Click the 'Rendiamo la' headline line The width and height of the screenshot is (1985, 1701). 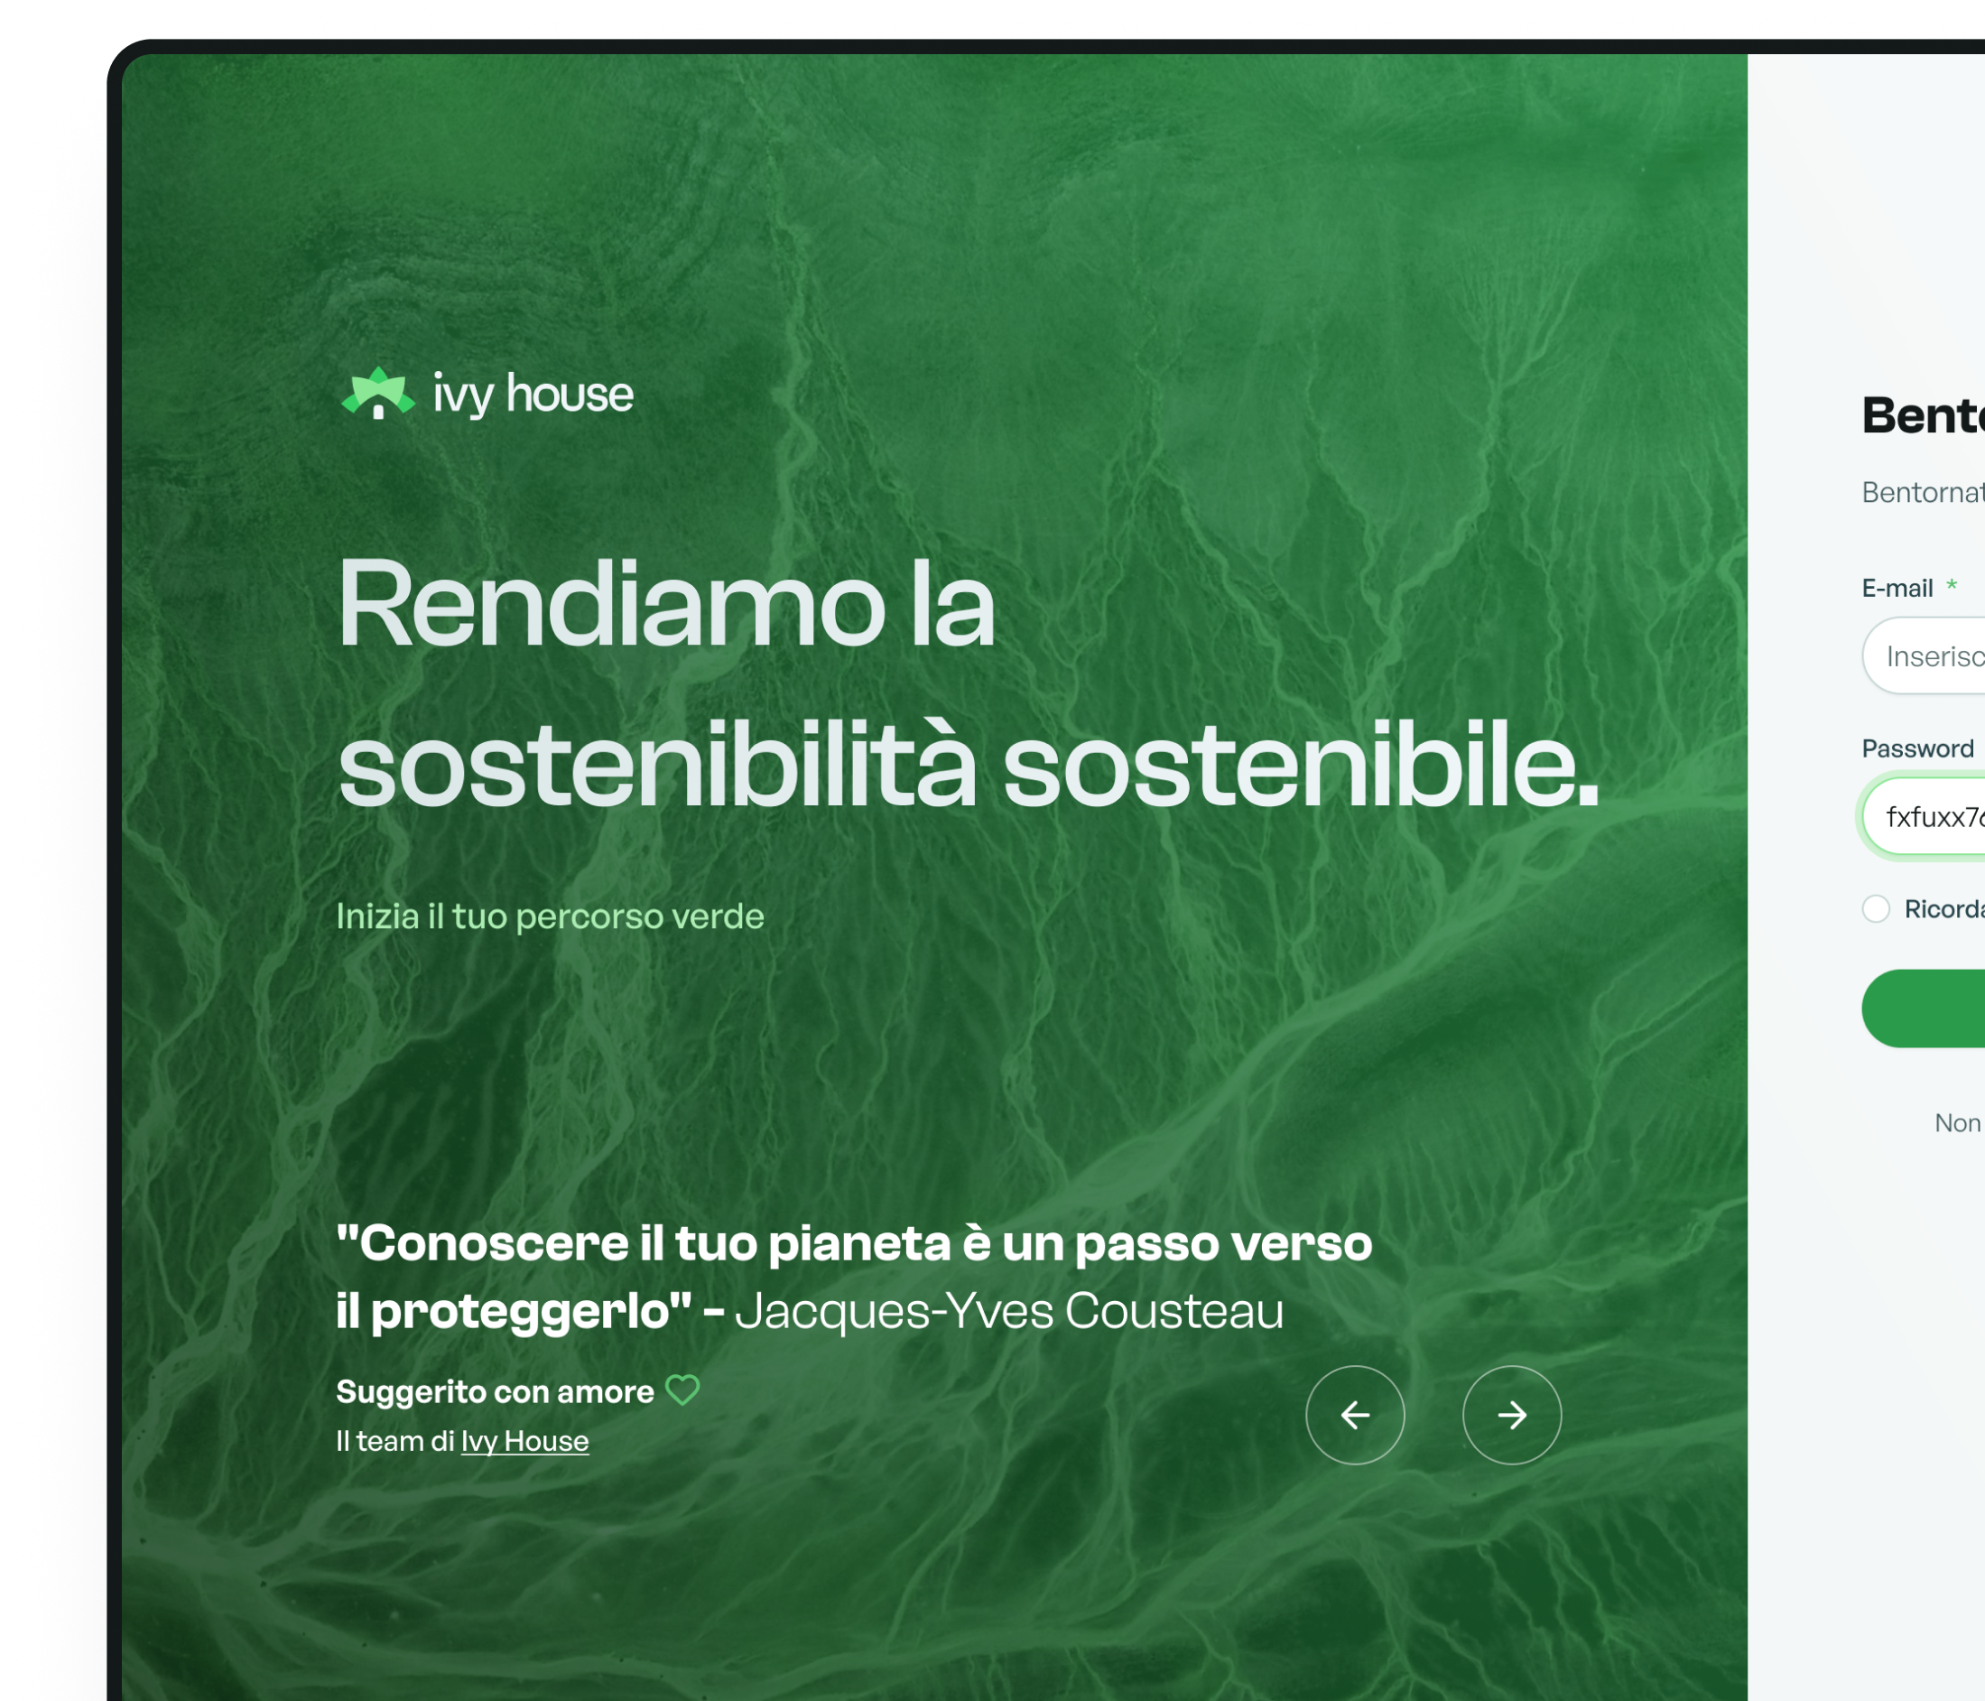666,607
